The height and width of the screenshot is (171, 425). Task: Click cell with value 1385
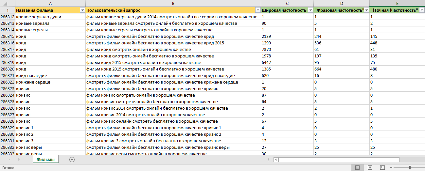click(x=287, y=69)
